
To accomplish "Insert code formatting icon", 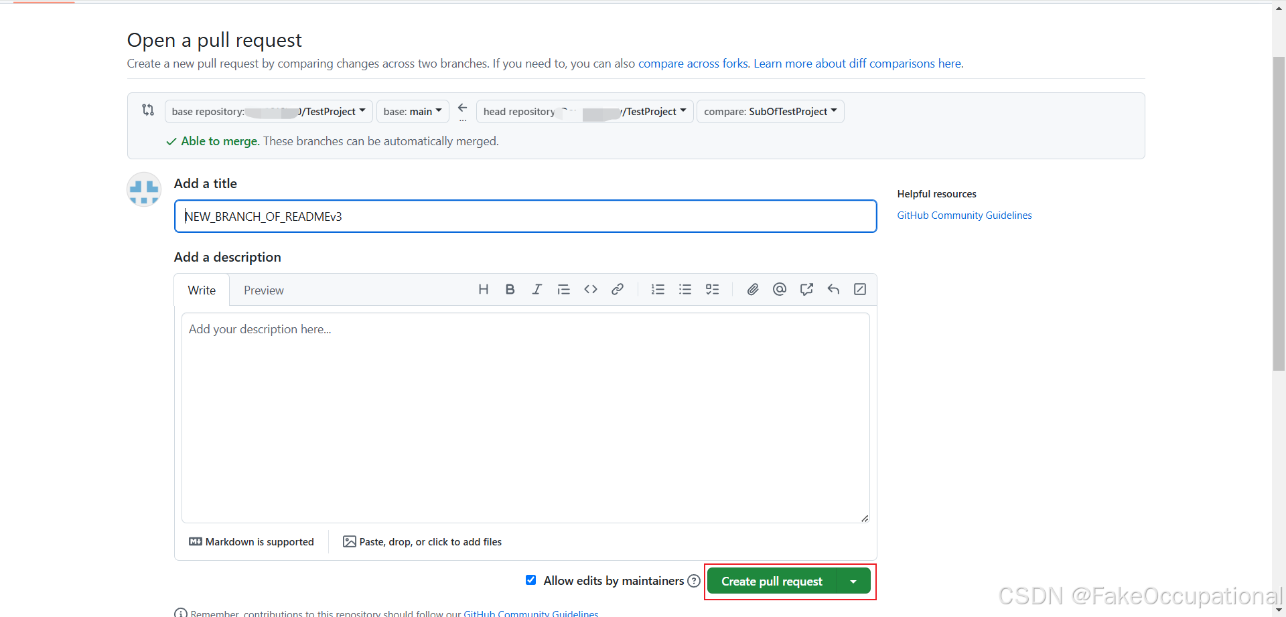I will [x=590, y=289].
